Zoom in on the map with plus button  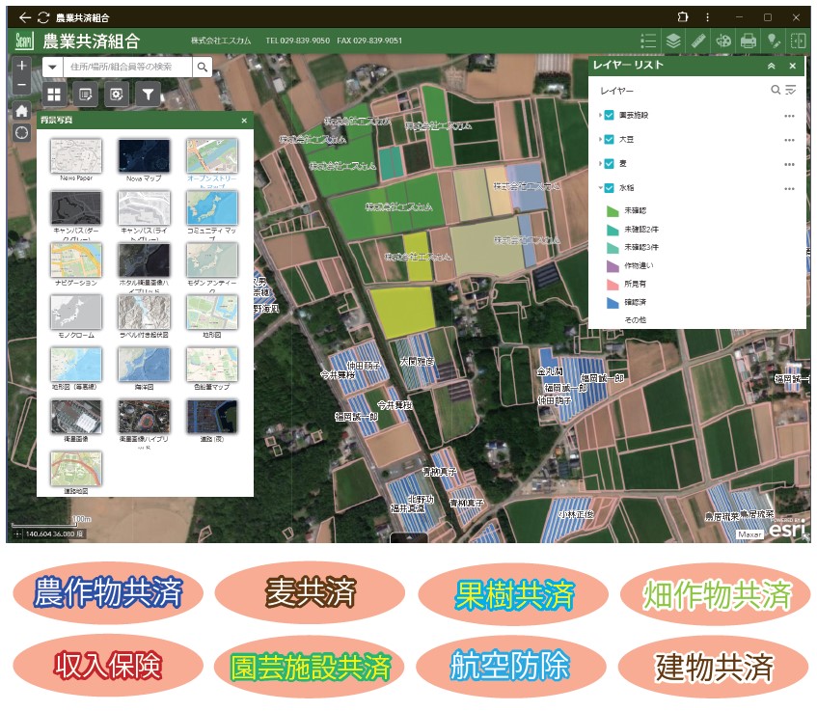(x=21, y=66)
